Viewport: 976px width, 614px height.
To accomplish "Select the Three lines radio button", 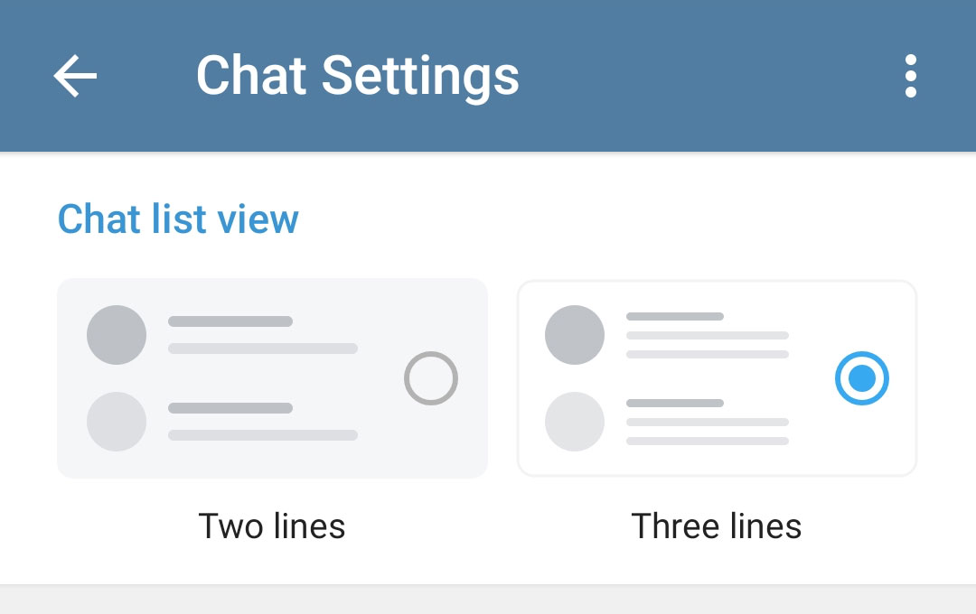I will (862, 378).
